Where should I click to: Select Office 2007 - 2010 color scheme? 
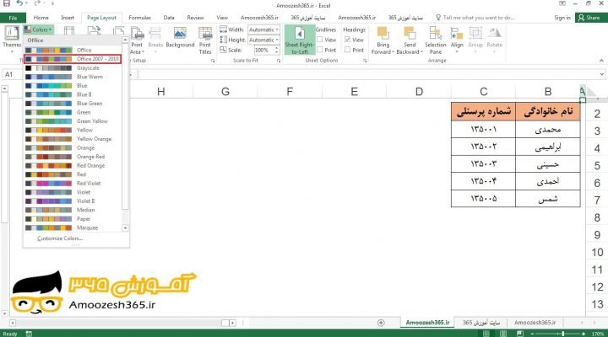73,59
